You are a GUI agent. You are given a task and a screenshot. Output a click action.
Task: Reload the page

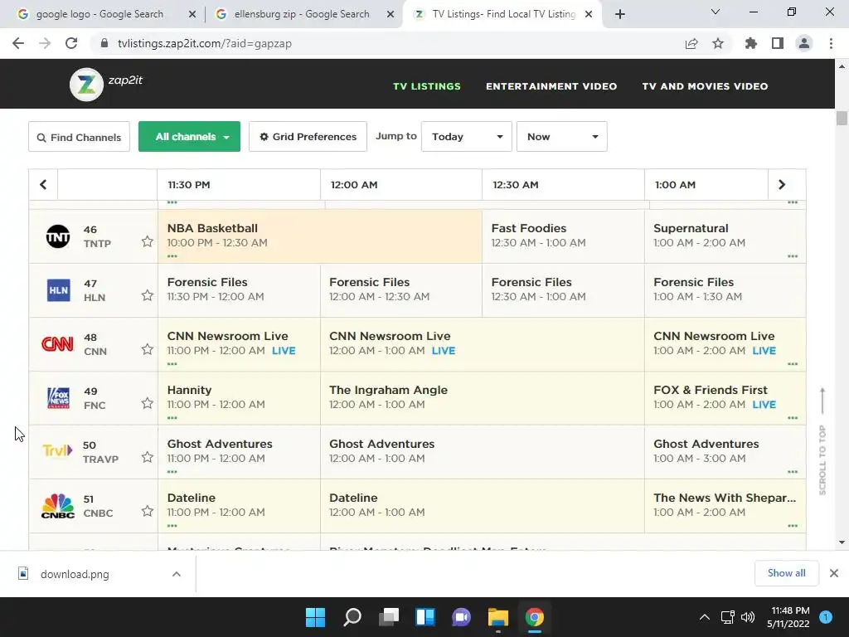point(71,43)
